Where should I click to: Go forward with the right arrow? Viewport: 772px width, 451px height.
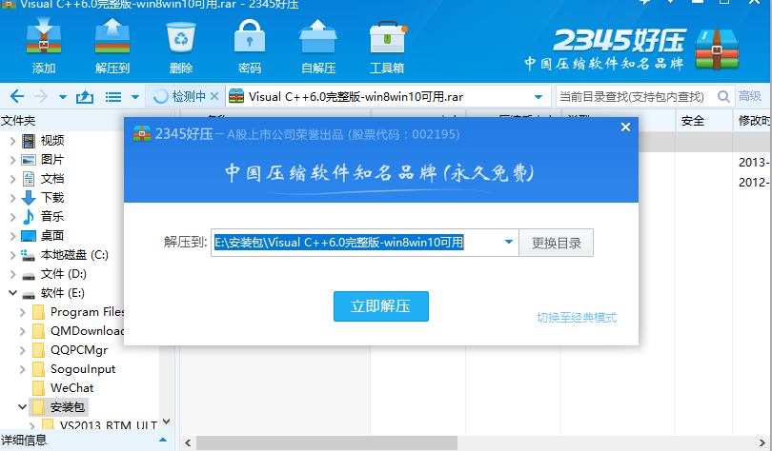[40, 96]
